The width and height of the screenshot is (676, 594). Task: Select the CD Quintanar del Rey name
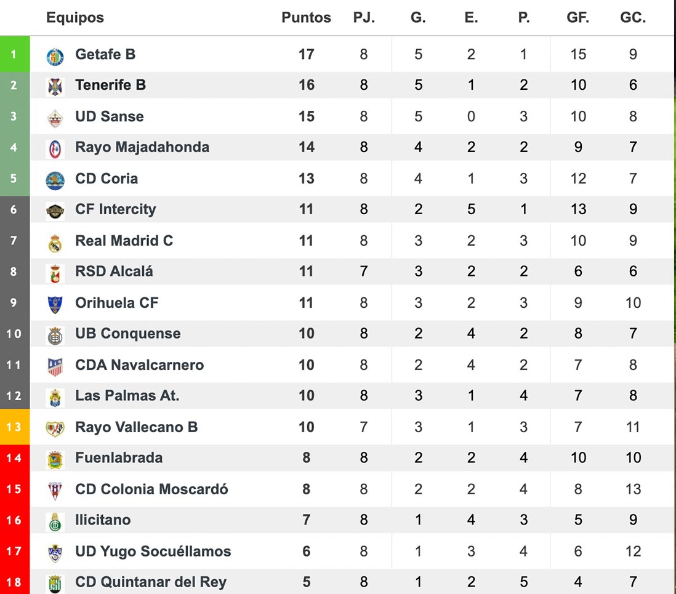pos(151,582)
